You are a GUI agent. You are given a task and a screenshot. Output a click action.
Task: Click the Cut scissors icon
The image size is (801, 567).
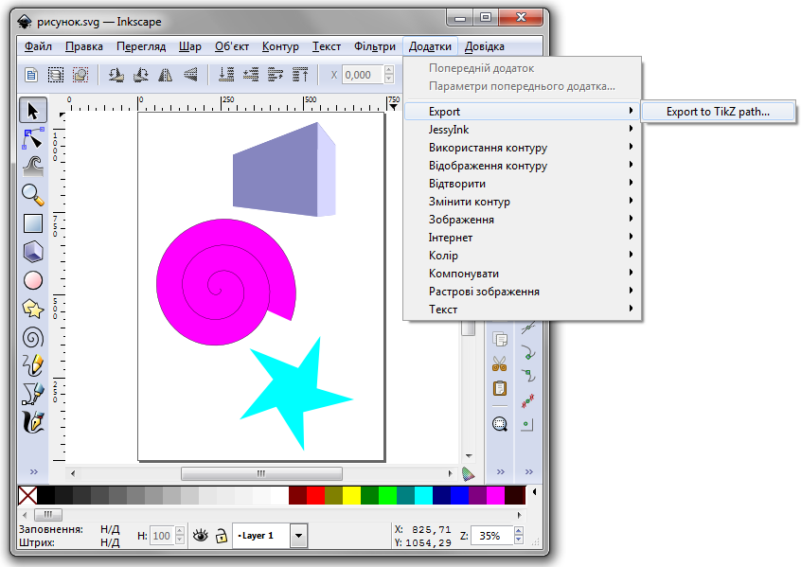500,363
